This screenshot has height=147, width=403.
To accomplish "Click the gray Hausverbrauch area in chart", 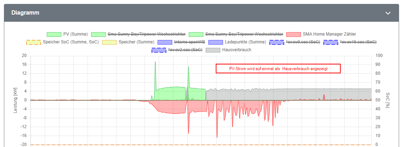I will (x=289, y=95).
